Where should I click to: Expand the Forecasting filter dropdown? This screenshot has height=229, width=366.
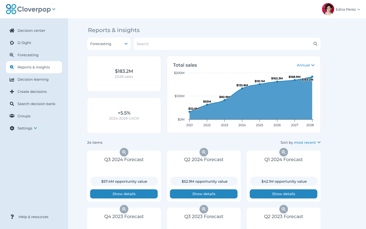coord(109,44)
